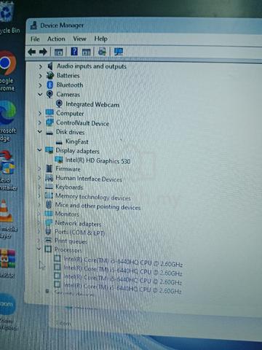Image resolution: width=262 pixels, height=350 pixels.
Task: Expand the Audio inputs and outputs node
Action: tap(40, 66)
